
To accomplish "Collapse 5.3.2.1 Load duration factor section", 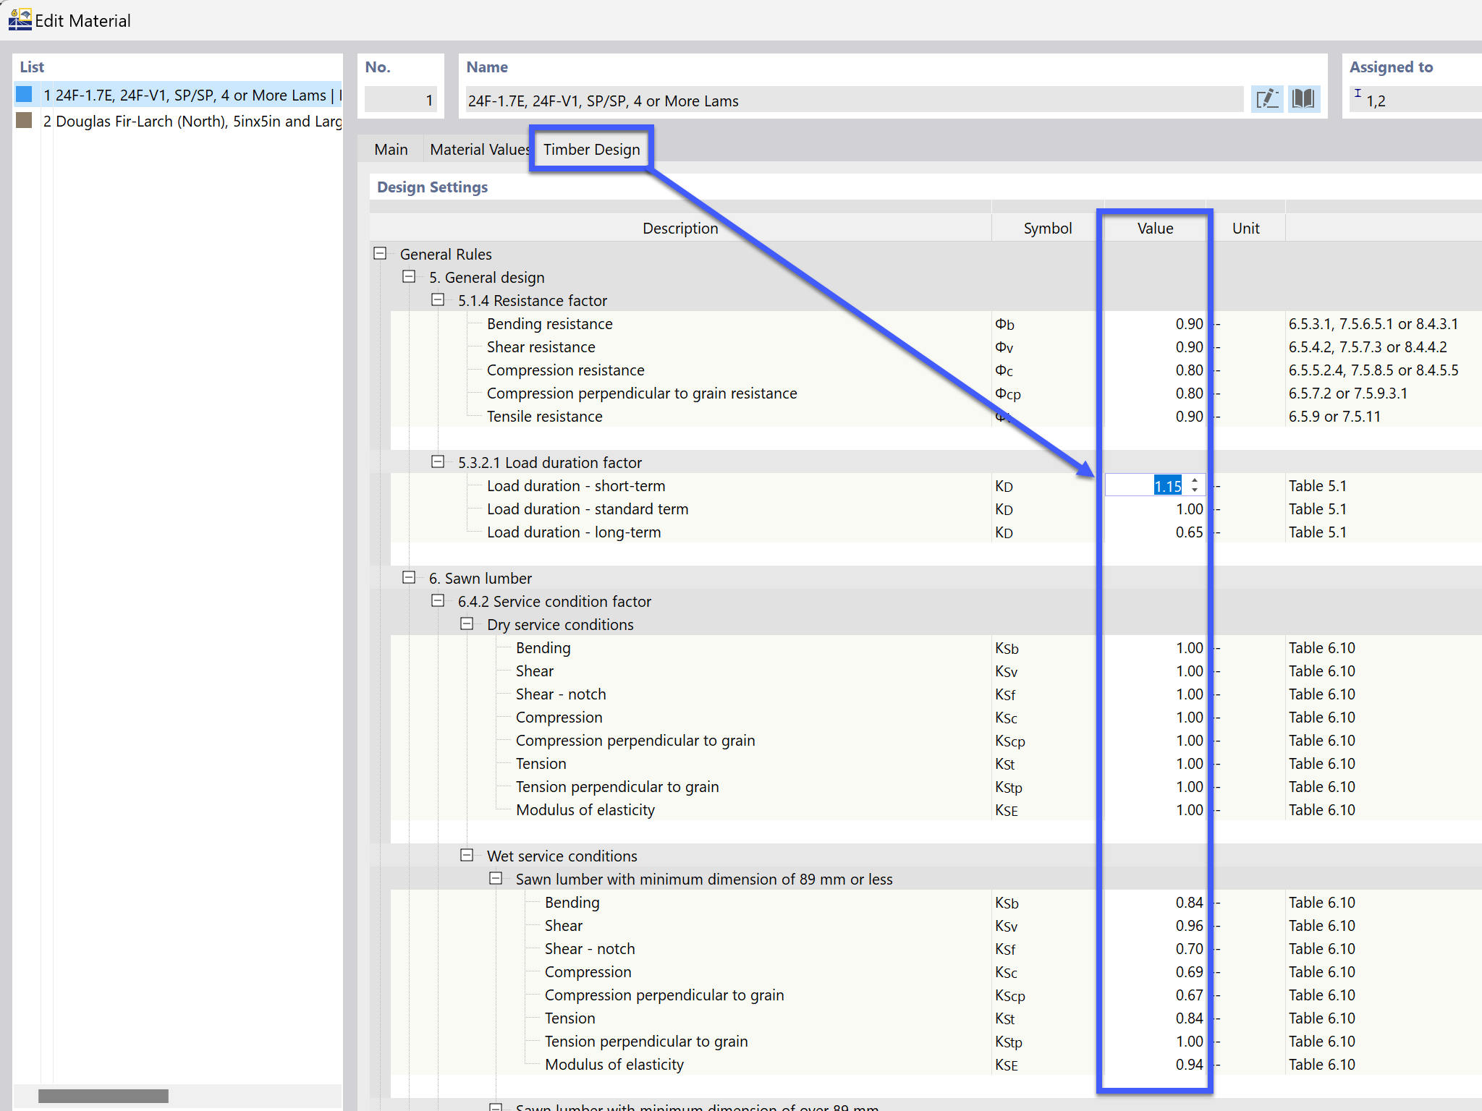I will [438, 461].
